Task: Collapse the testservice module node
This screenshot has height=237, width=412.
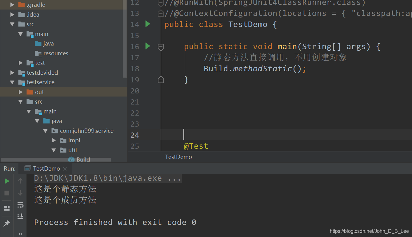Action: (12, 82)
